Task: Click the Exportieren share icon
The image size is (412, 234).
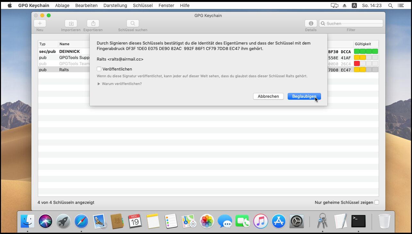Action: coord(93,23)
